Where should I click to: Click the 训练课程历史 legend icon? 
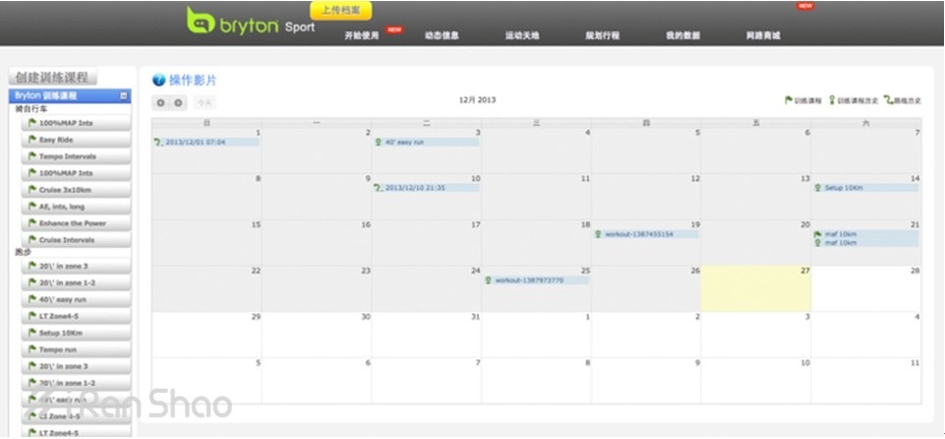832,100
